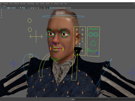Select the right eye circle in face panel
Viewport: 135px width, 101px height.
(x=96, y=35)
